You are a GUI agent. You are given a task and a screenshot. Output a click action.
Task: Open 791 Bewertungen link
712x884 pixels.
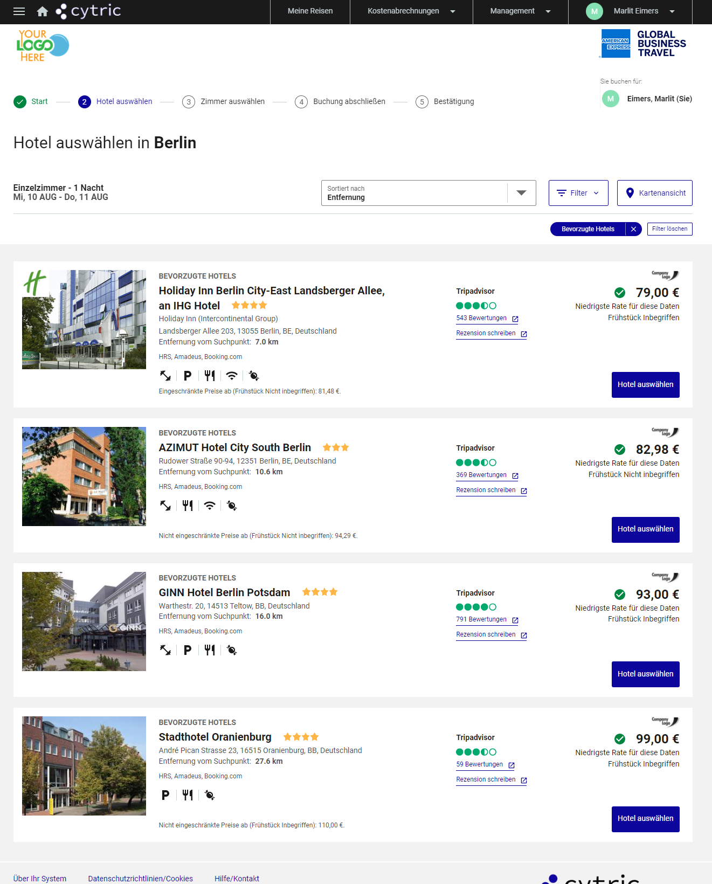point(487,620)
